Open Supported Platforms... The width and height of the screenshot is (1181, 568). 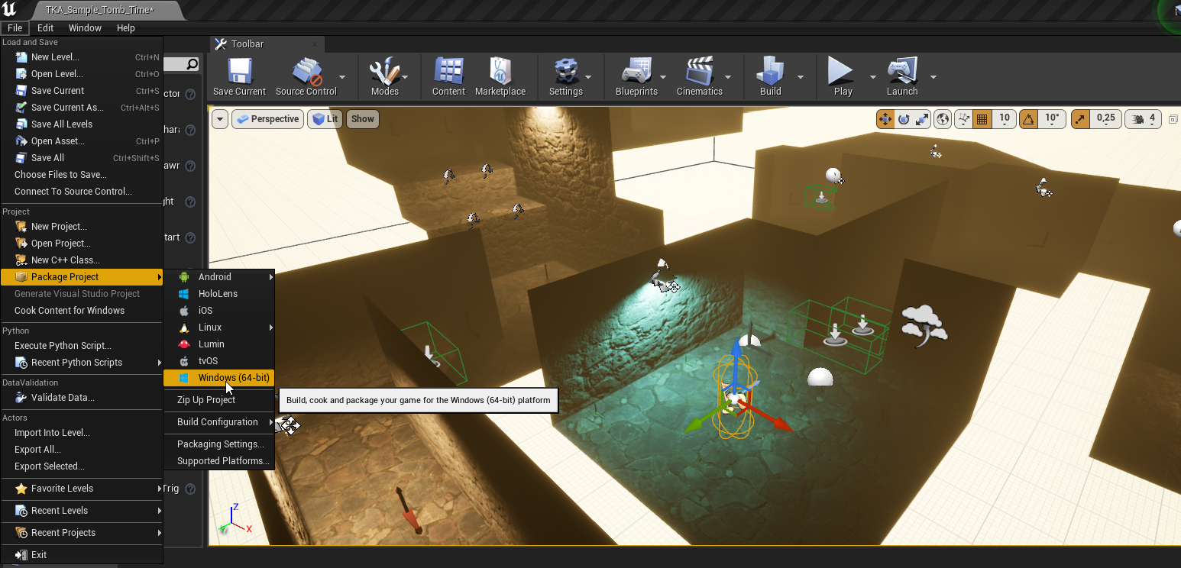coord(218,461)
